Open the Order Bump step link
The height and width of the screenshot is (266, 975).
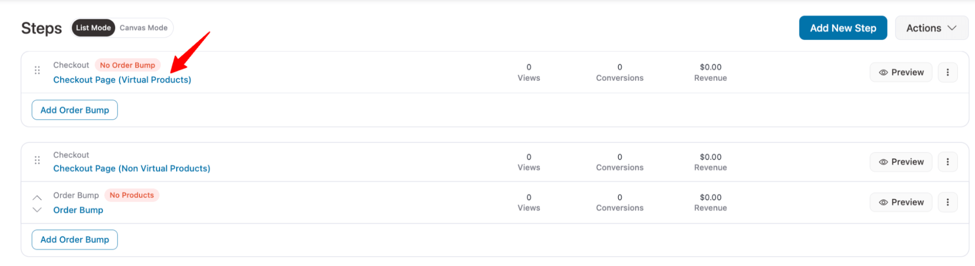[x=78, y=210]
